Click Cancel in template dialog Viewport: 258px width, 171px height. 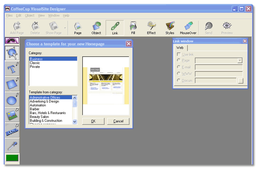118,121
